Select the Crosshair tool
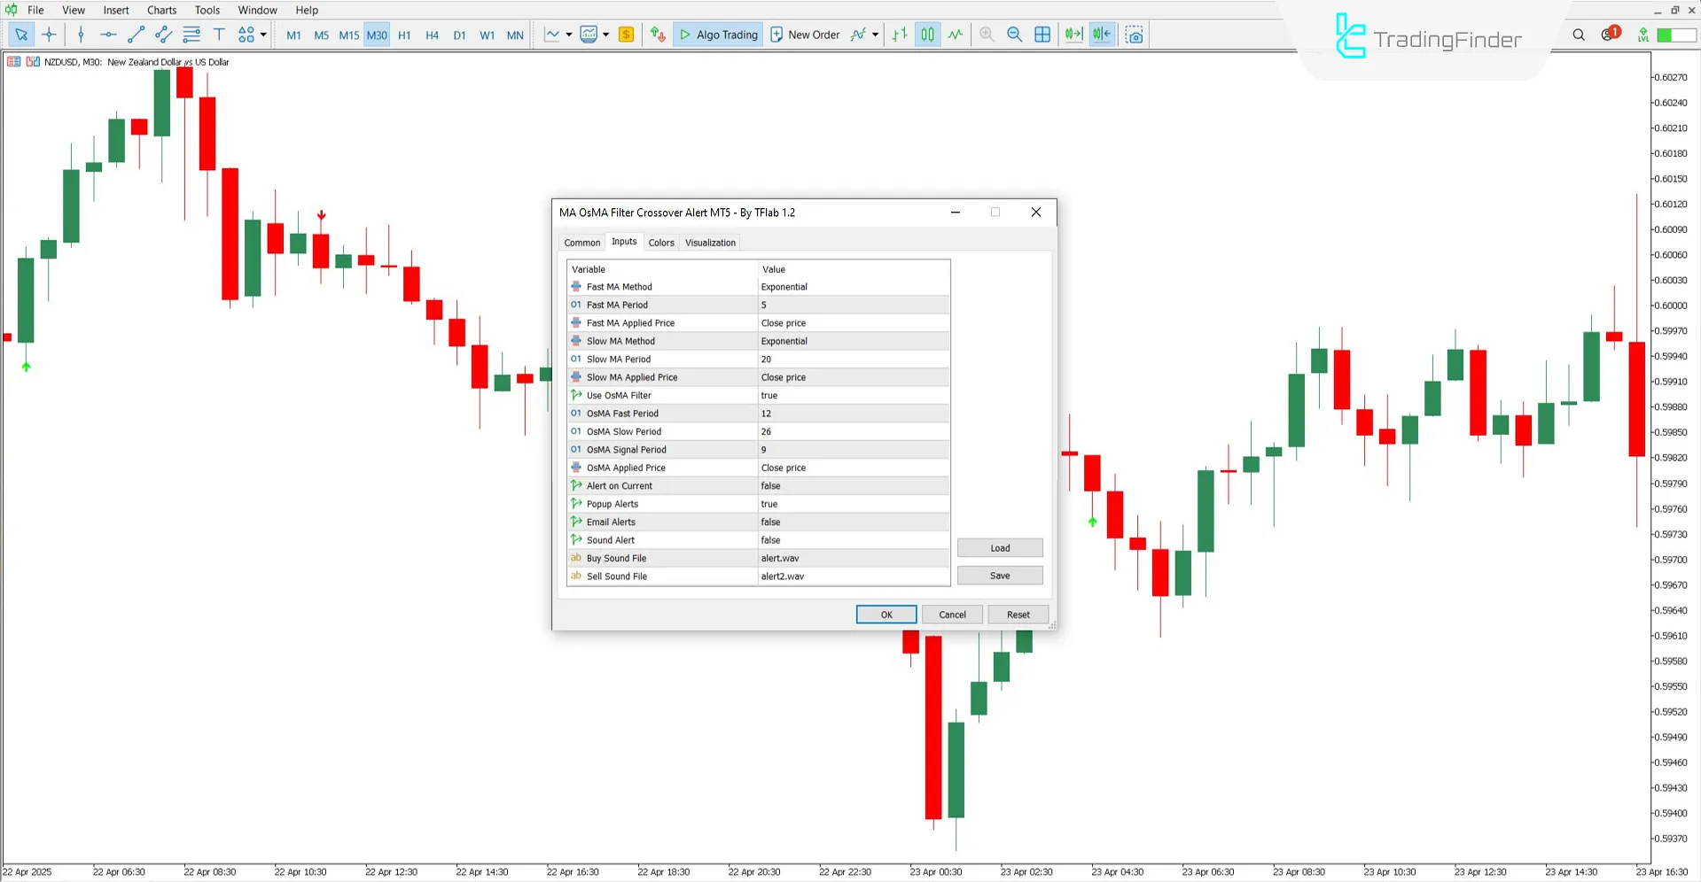 50,35
